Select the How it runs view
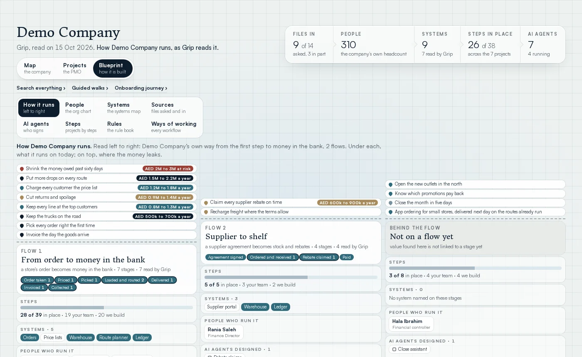The width and height of the screenshot is (582, 357). (x=39, y=108)
